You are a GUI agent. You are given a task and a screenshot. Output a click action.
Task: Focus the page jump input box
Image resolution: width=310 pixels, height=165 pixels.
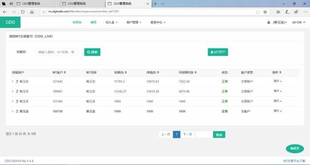[204, 135]
